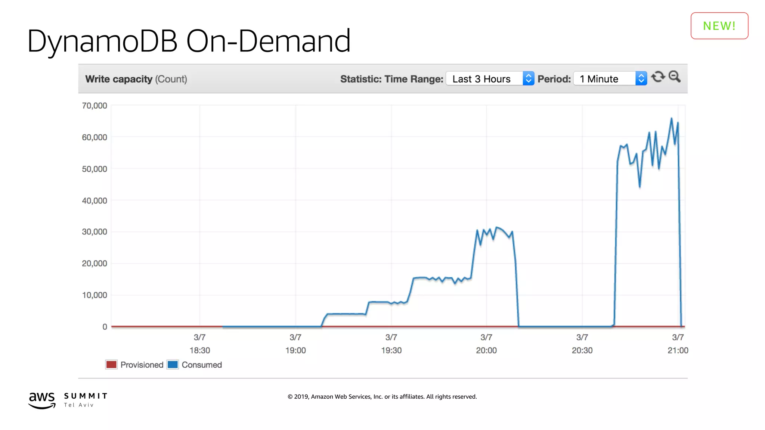This screenshot has width=765, height=430.
Task: Click the consumed-capacity peak near 21:00
Action: 671,119
